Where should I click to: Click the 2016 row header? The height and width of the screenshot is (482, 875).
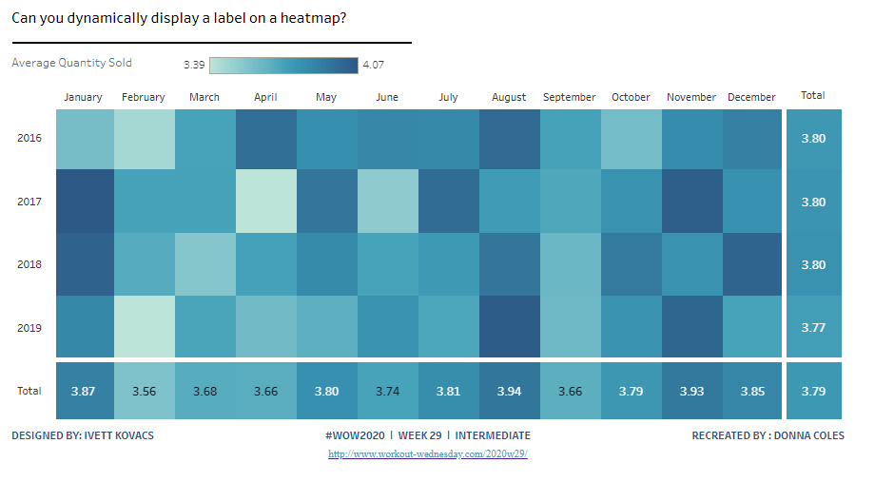tap(29, 139)
